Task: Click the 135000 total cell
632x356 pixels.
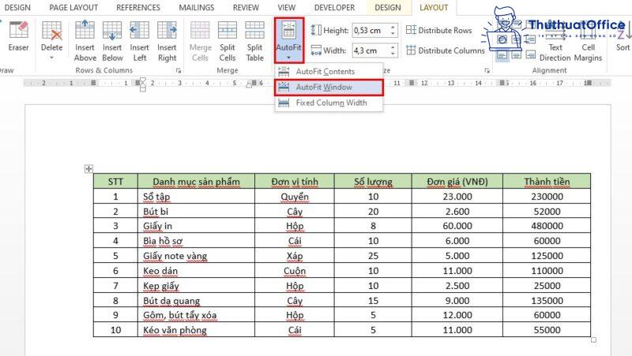Action: [x=547, y=301]
